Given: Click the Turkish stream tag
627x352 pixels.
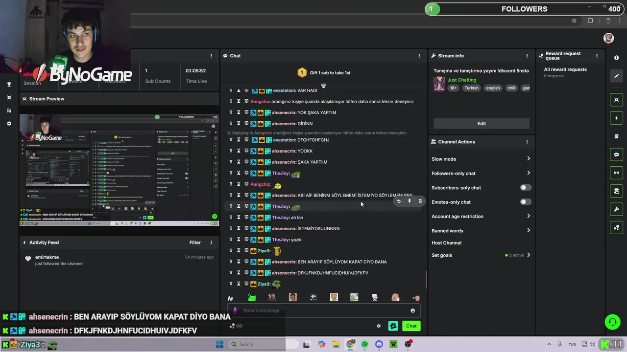Looking at the screenshot, I should click(x=471, y=88).
